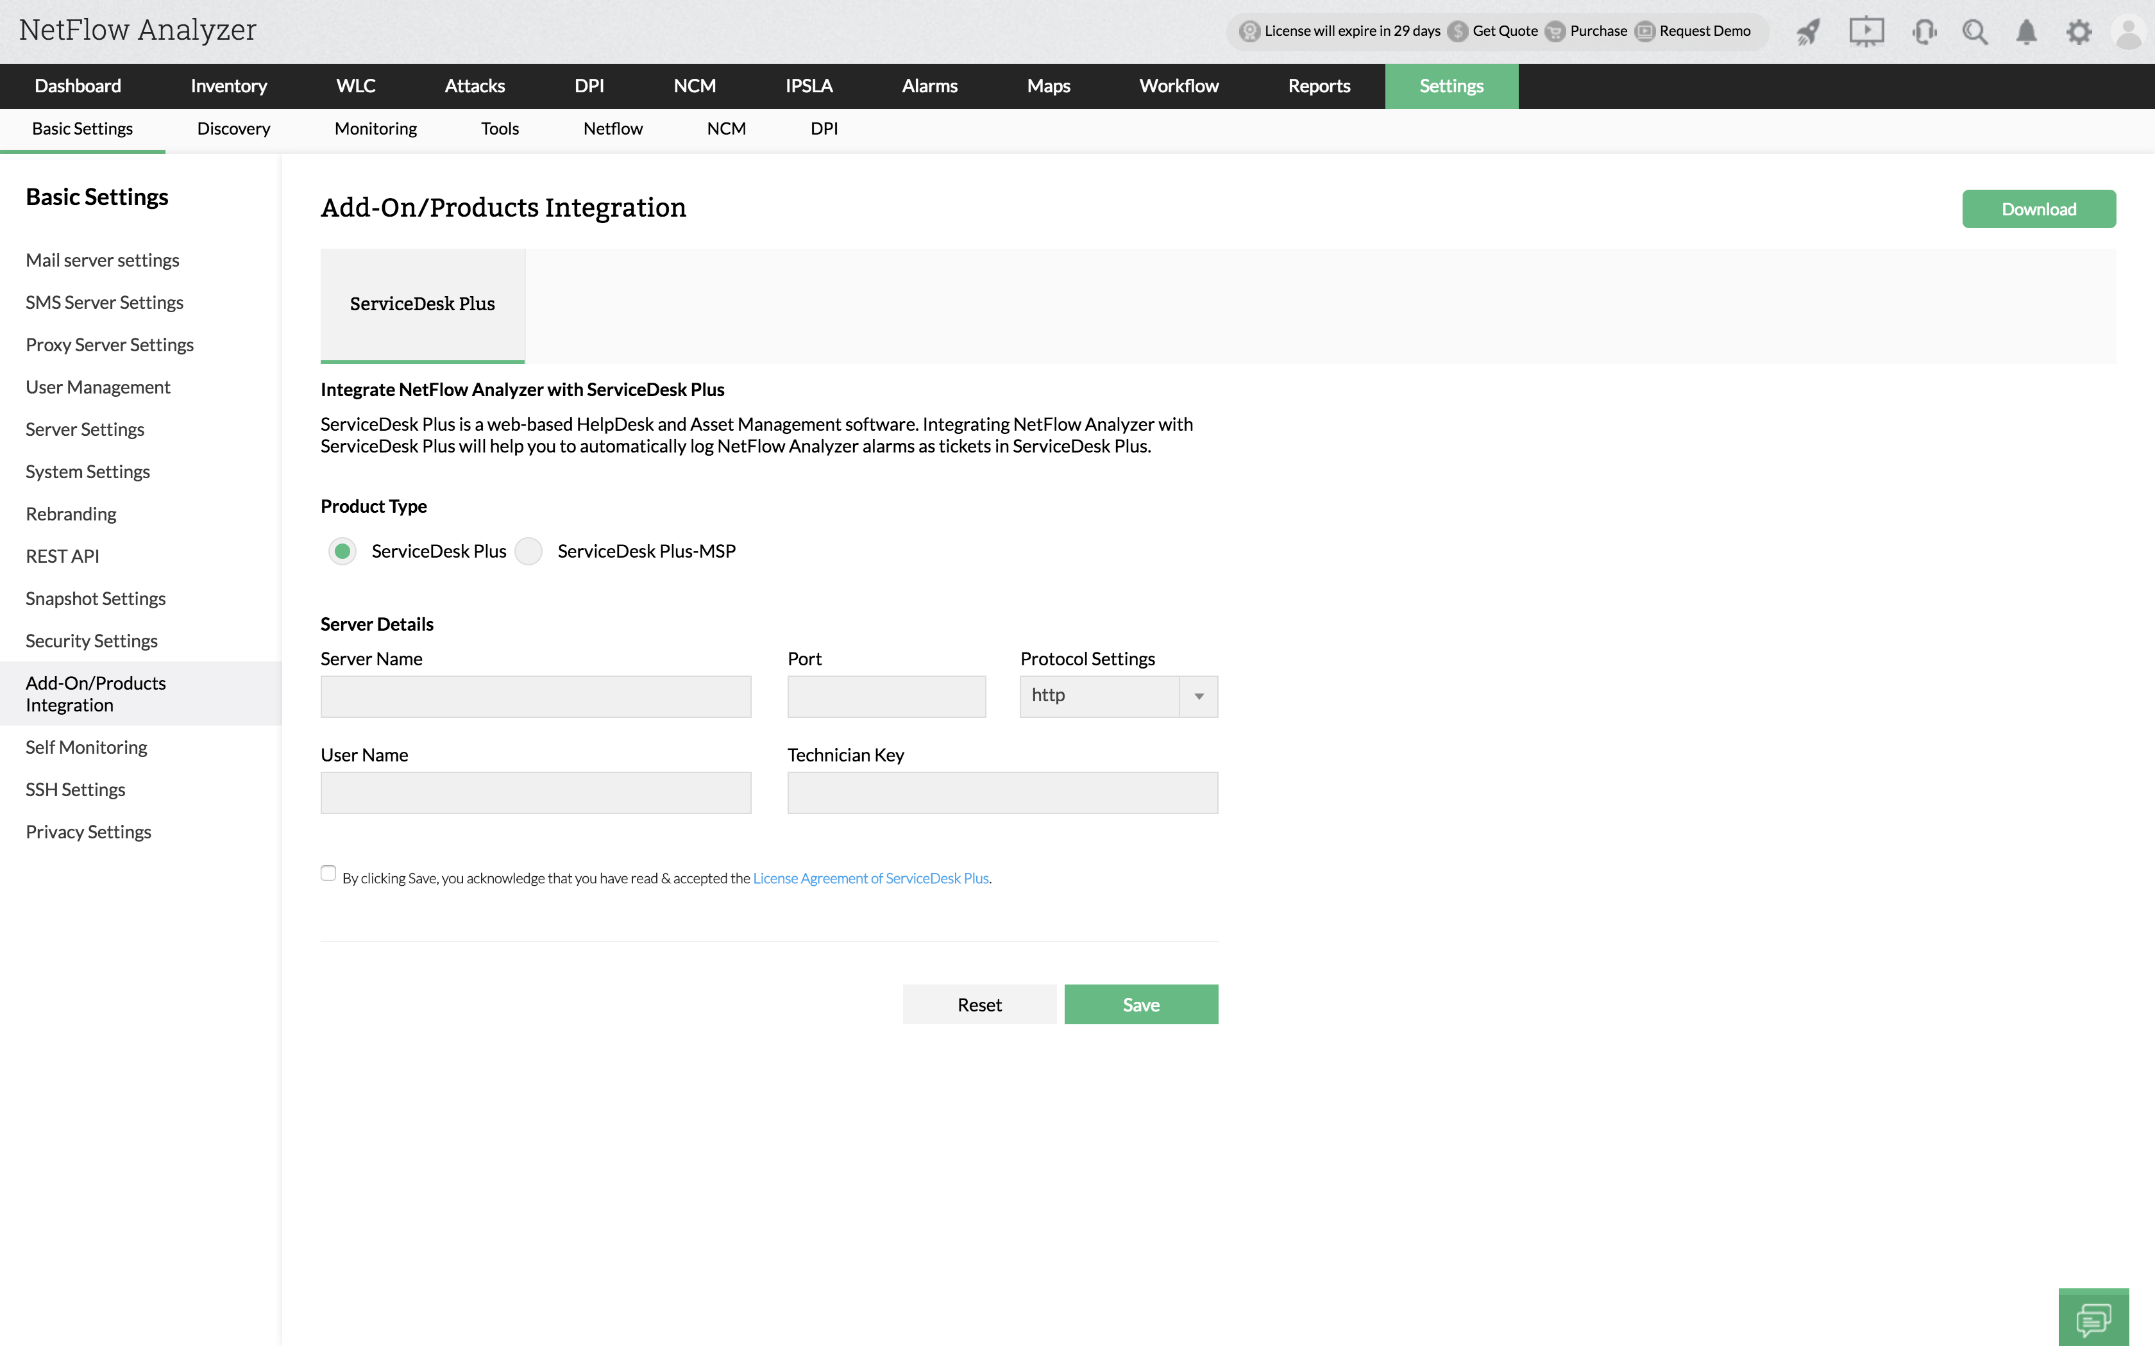This screenshot has height=1346, width=2155.
Task: Open the user profile avatar
Action: [x=2128, y=33]
